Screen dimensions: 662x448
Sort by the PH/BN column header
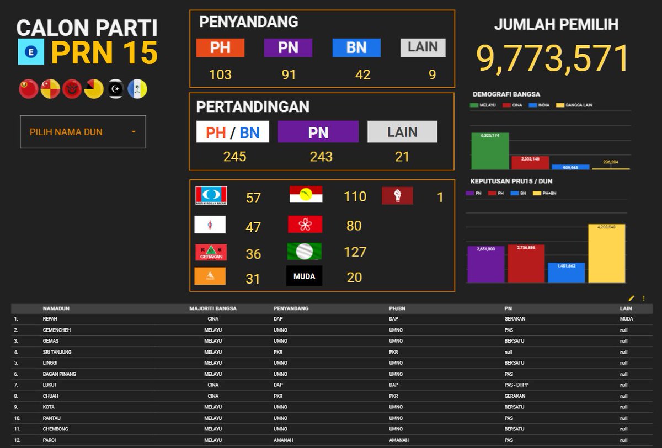tap(397, 308)
